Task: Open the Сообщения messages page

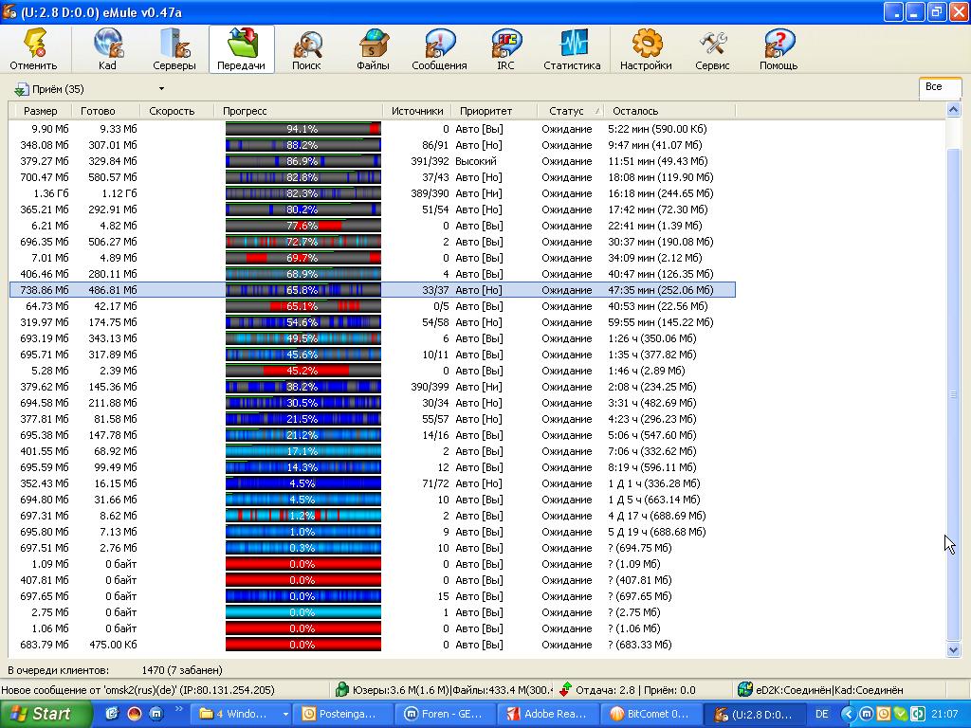Action: point(440,49)
